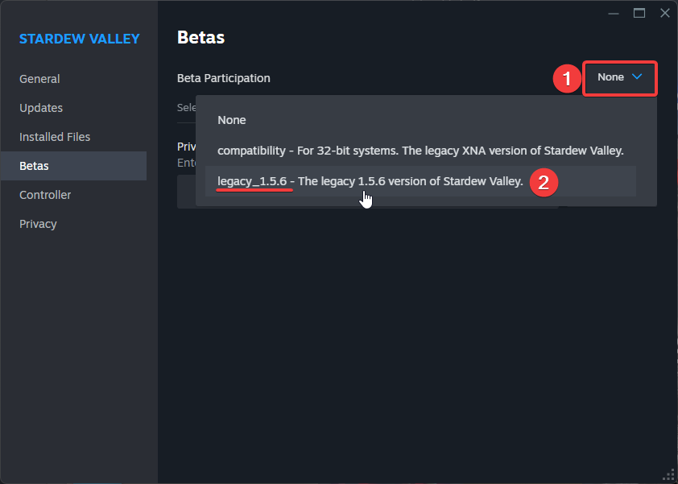Select the legacy_1.5.6 beta option
This screenshot has height=484, width=678.
(x=369, y=181)
